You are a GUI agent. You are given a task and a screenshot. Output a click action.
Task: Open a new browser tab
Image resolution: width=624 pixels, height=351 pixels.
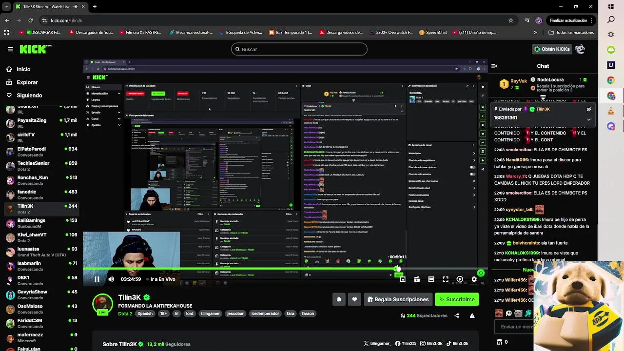95,7
